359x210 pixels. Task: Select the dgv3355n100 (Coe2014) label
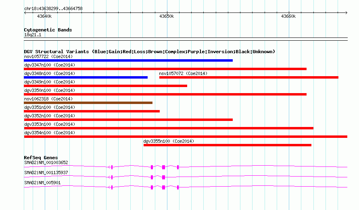[169, 141]
